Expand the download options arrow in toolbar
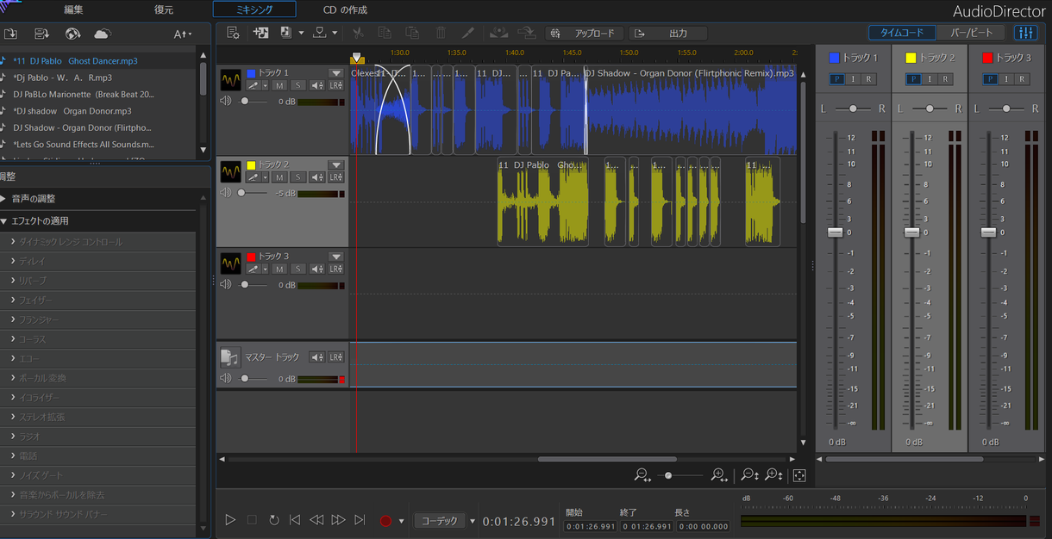1052x539 pixels. 335,33
